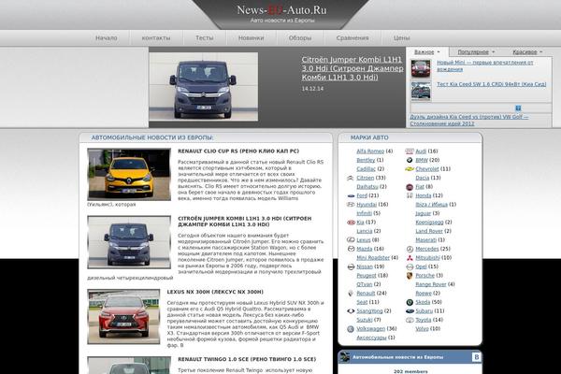Open Renault Clio Cup RS article title
The width and height of the screenshot is (561, 374).
tap(238, 151)
